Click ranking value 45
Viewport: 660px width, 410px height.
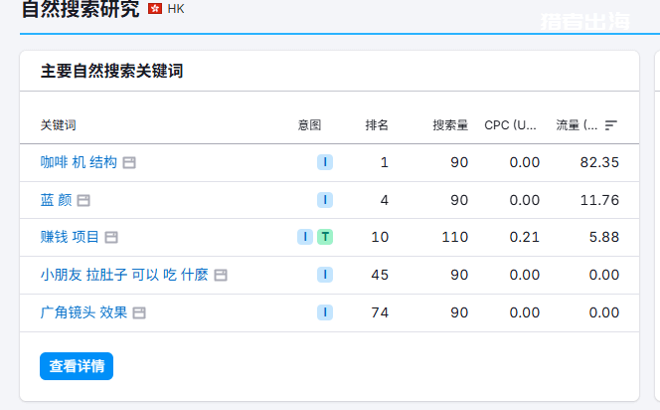coord(380,275)
